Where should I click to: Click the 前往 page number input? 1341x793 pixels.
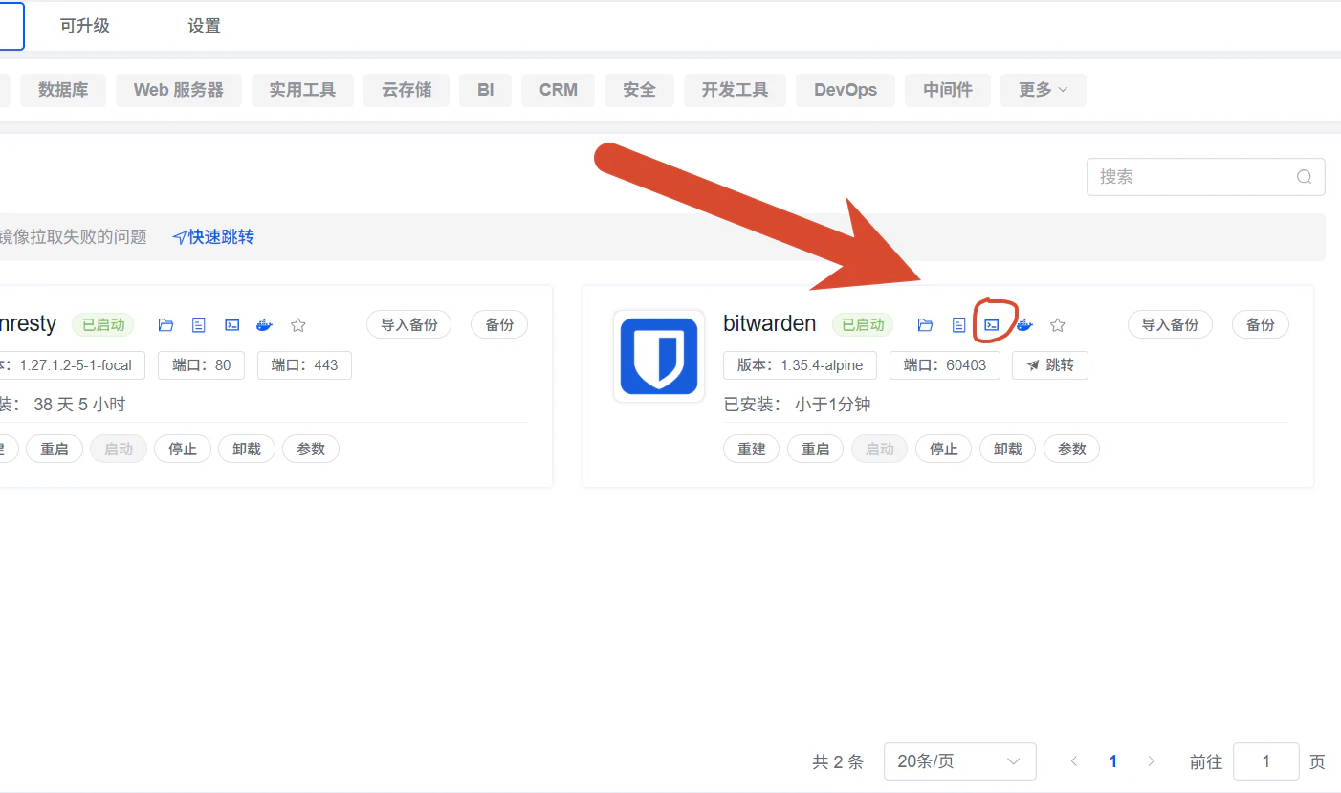pyautogui.click(x=1266, y=761)
